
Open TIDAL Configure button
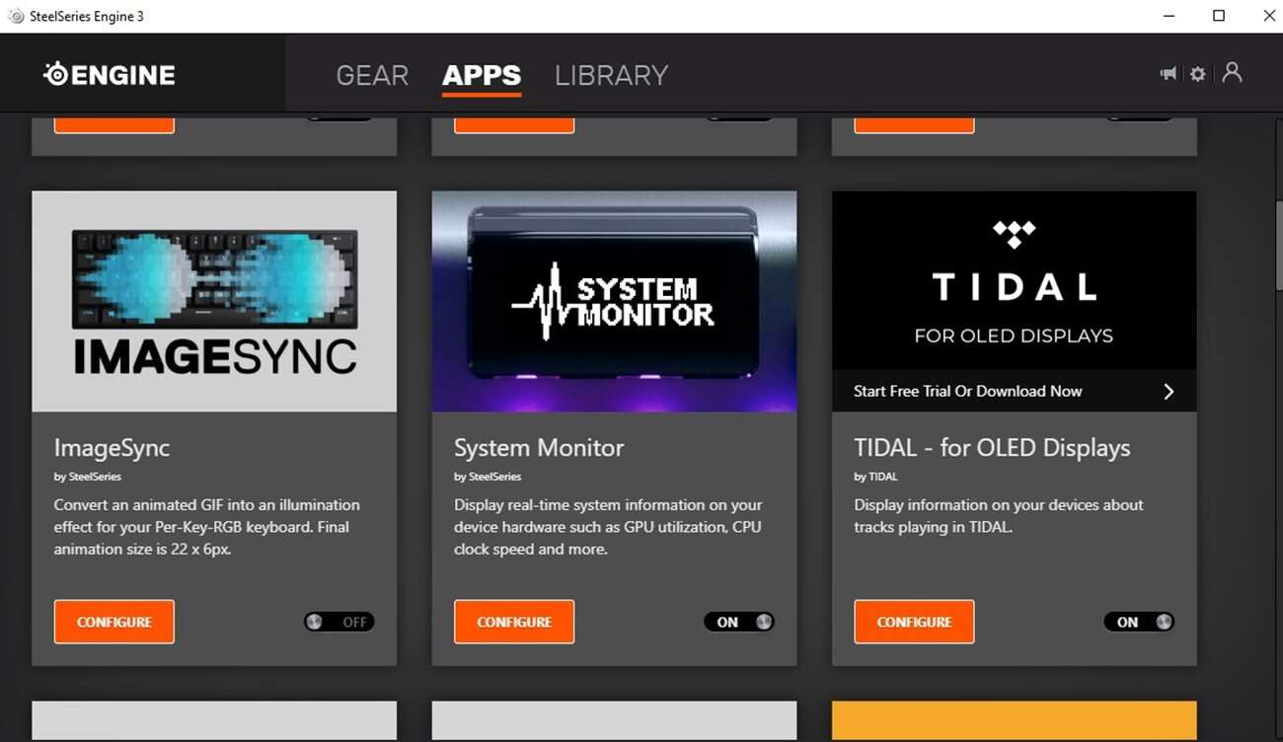[914, 622]
